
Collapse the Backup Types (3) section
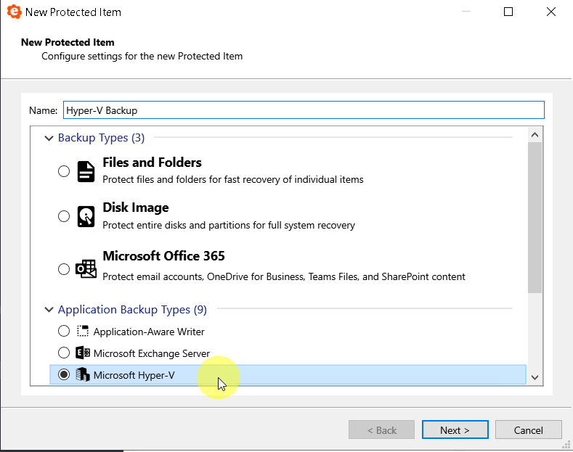point(49,138)
